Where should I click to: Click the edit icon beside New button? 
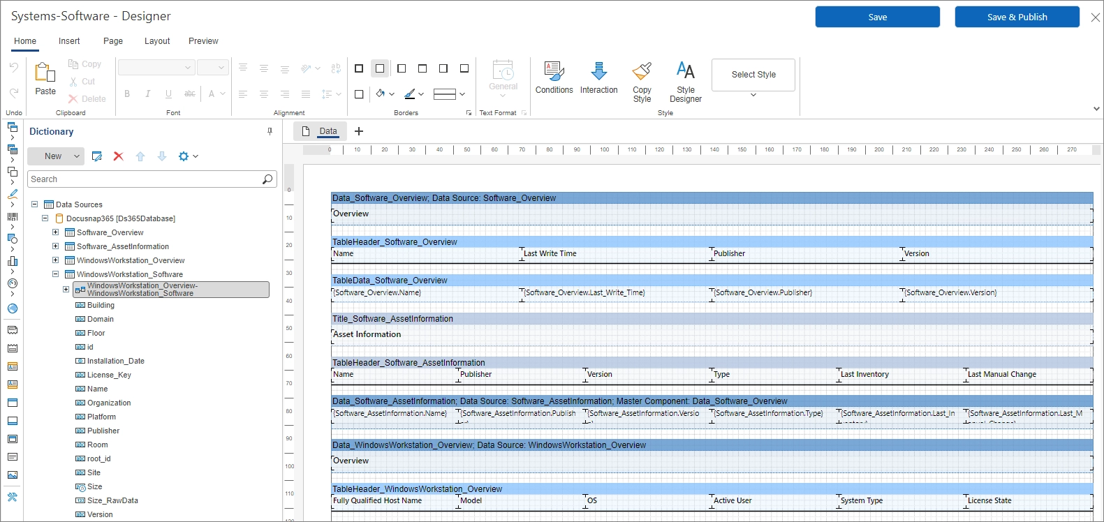pos(97,156)
